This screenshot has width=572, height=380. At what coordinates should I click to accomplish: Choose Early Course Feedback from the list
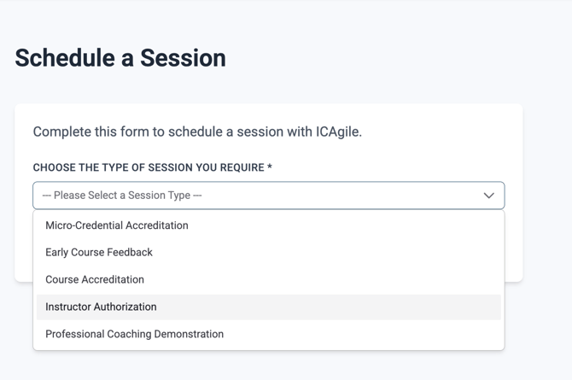(x=99, y=252)
